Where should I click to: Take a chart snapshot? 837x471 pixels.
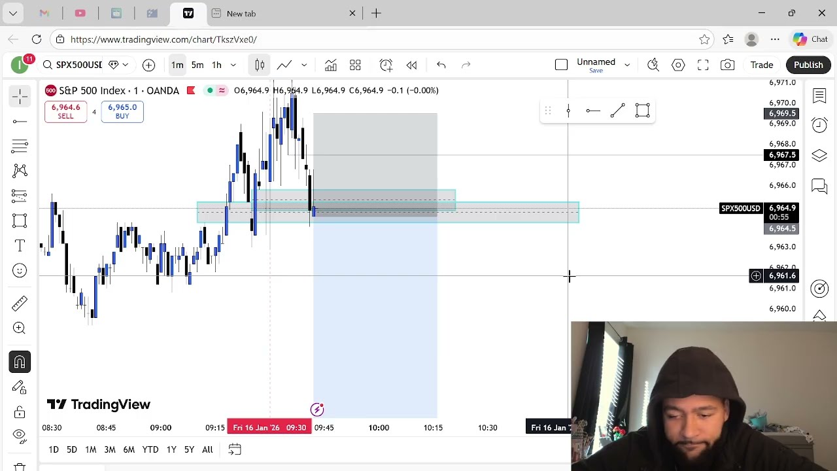point(727,65)
